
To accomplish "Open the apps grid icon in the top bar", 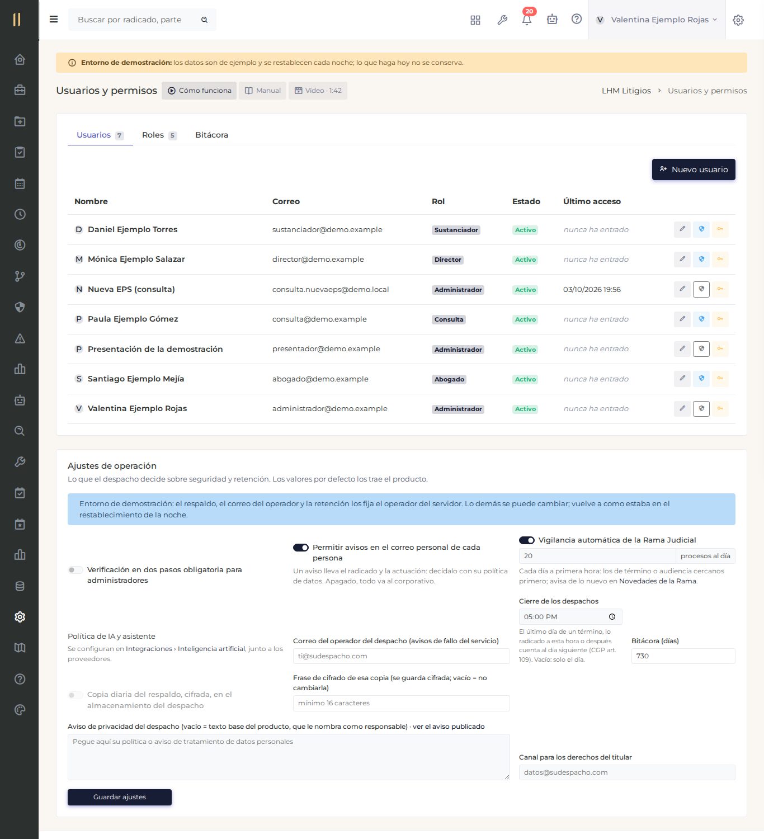I will [x=475, y=20].
